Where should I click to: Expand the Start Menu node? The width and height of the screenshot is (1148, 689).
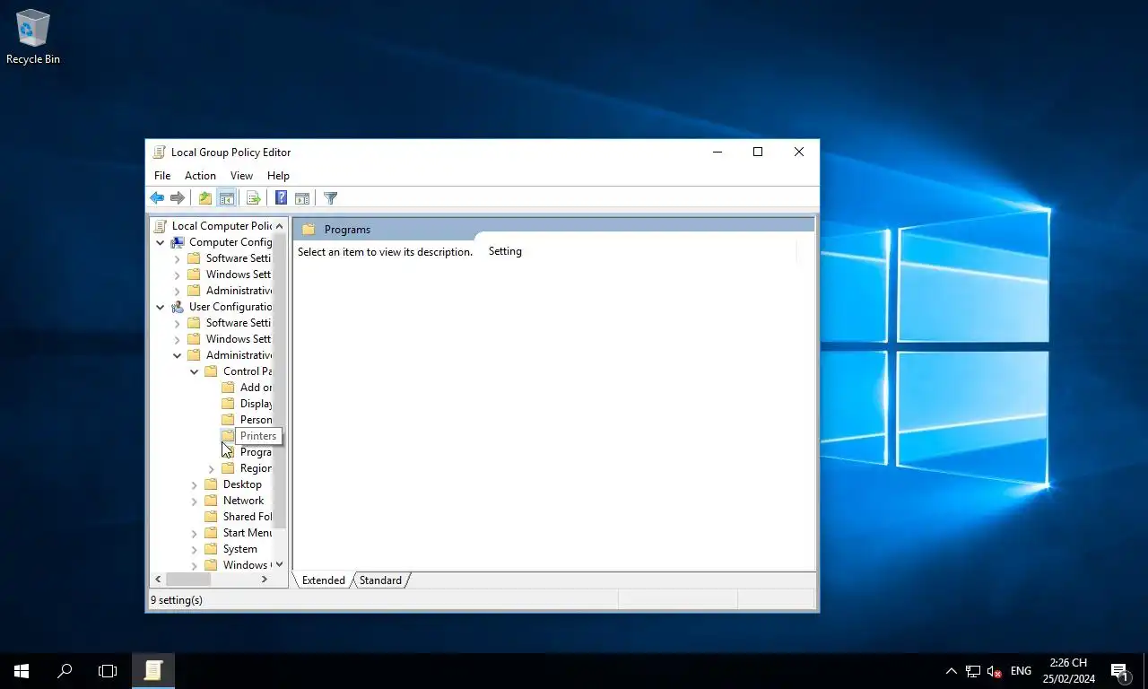pyautogui.click(x=195, y=533)
